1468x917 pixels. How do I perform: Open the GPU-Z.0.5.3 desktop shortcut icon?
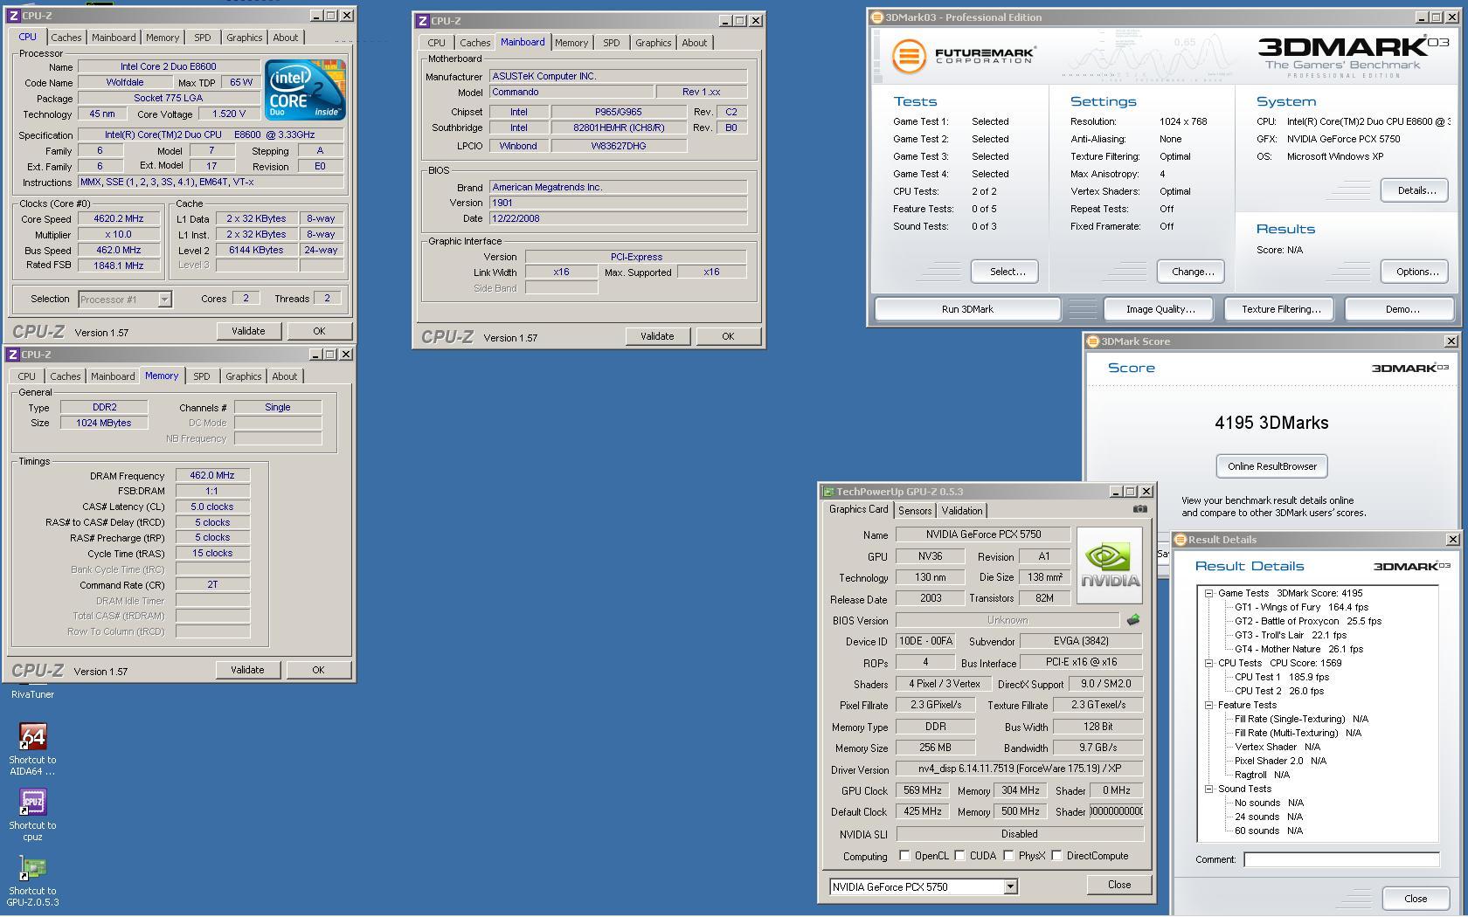[32, 867]
